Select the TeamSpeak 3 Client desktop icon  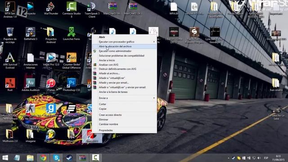tap(92, 9)
